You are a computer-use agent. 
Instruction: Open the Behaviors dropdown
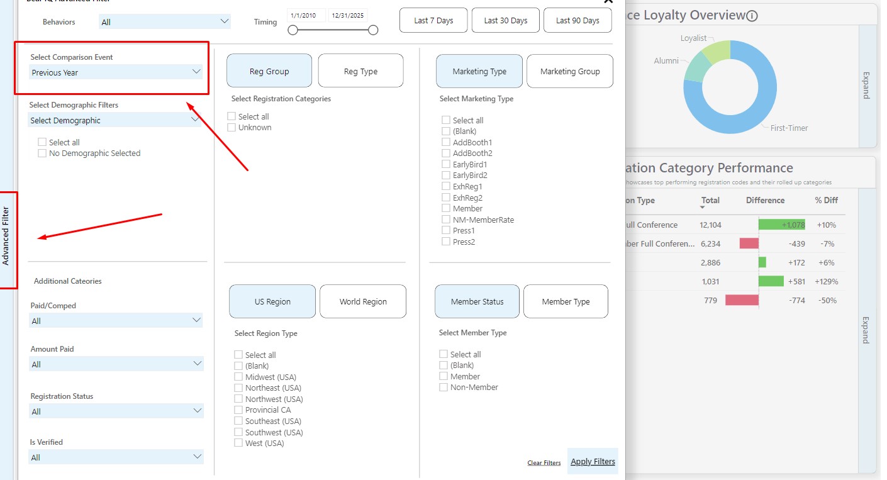(165, 22)
